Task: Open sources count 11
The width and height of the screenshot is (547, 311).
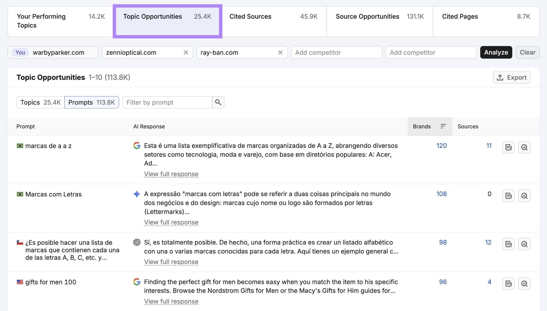Action: pos(489,146)
